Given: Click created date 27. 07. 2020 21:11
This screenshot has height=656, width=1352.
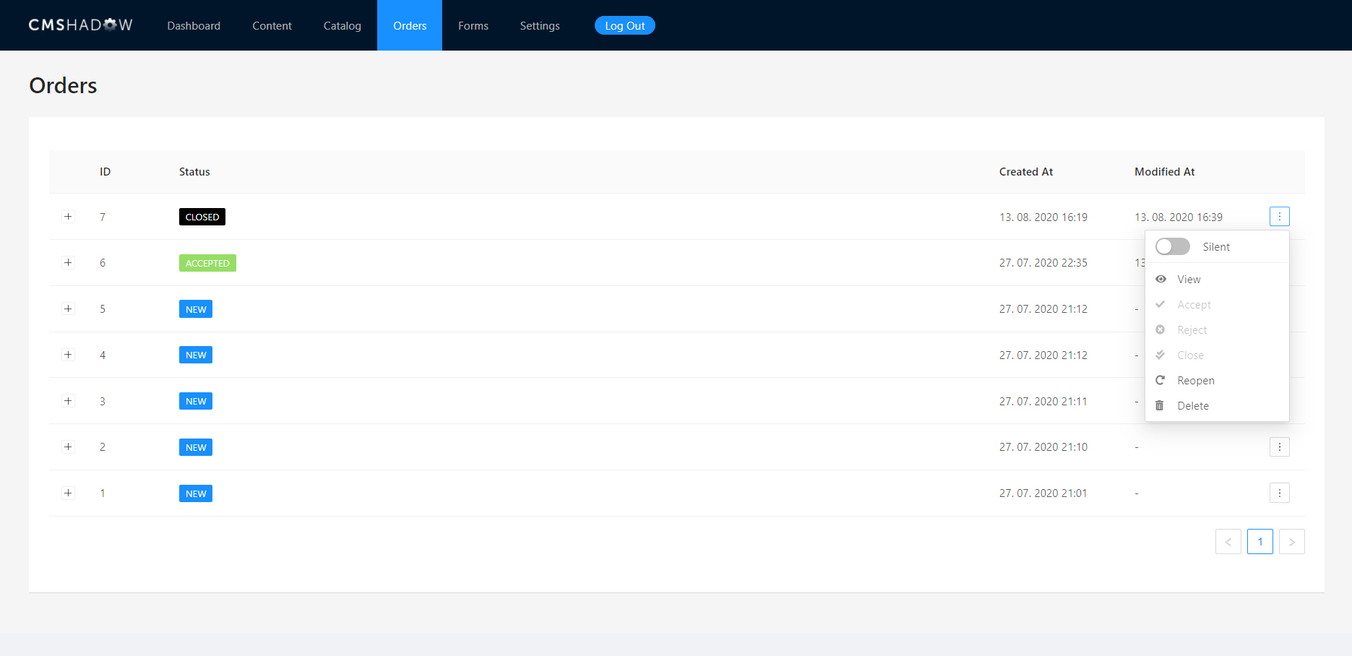Looking at the screenshot, I should (x=1043, y=401).
